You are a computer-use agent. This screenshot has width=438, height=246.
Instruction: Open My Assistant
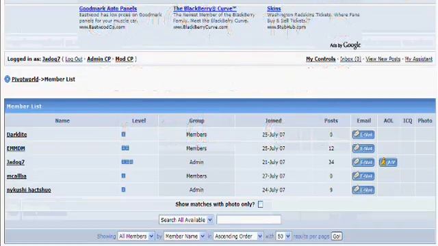418,59
